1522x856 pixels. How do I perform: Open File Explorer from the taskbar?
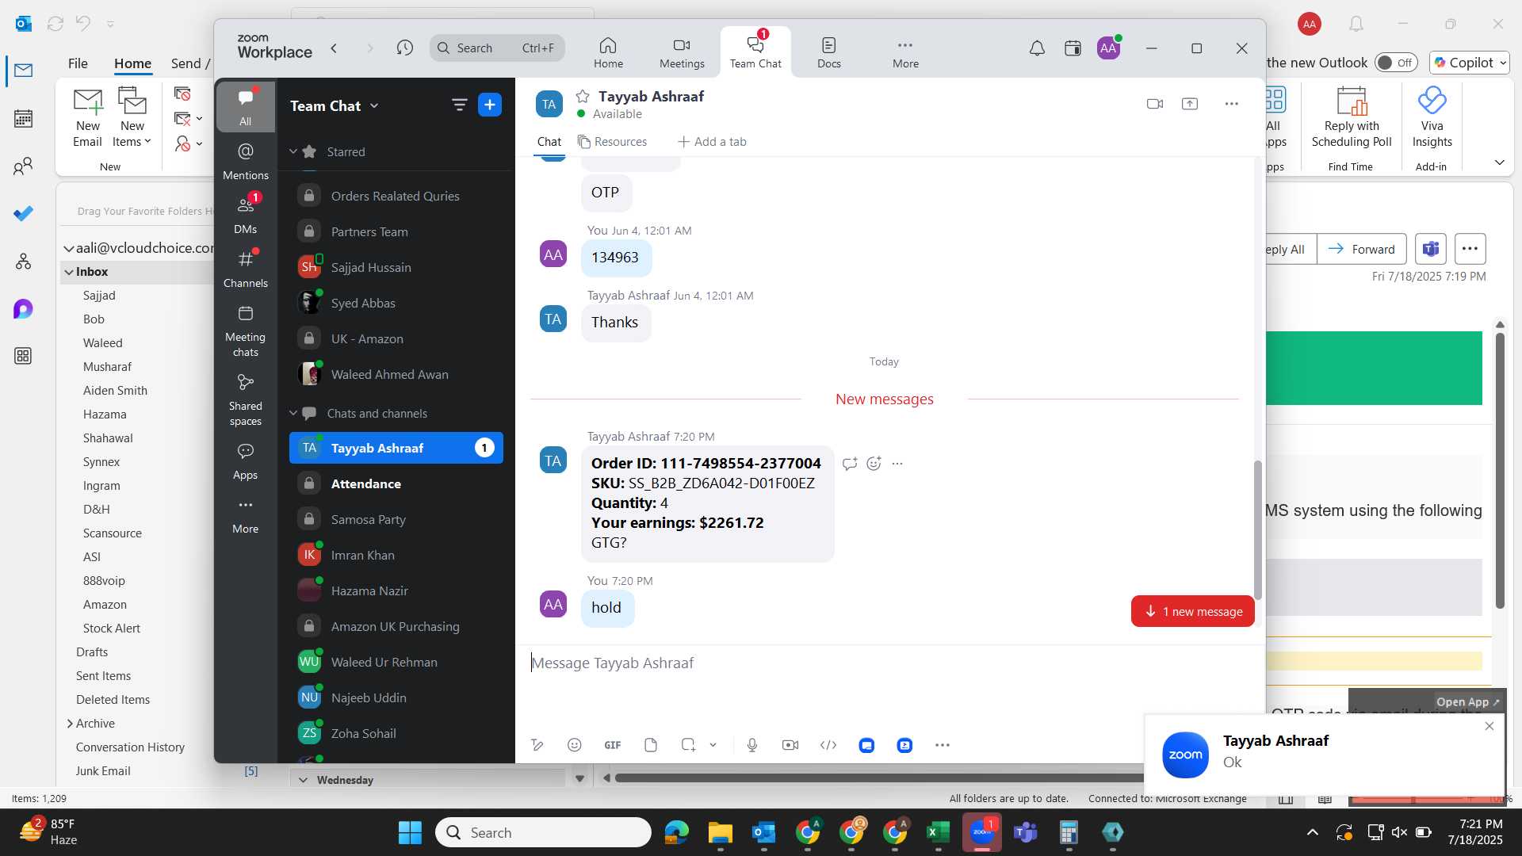[x=720, y=832]
